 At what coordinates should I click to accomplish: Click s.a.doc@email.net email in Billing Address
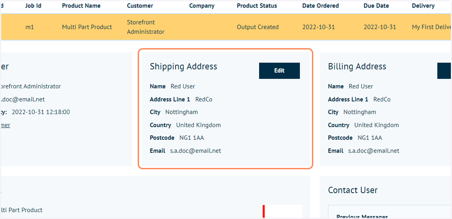pos(374,151)
